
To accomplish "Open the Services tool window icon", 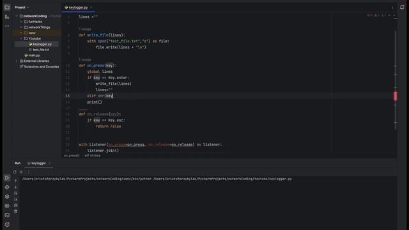I will (x=7, y=206).
